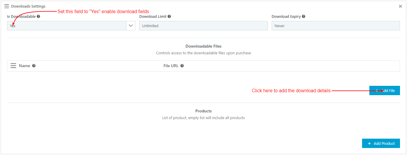The width and height of the screenshot is (407, 155).
Task: Open help tooltip for Is Downloadable
Action: [x=39, y=17]
